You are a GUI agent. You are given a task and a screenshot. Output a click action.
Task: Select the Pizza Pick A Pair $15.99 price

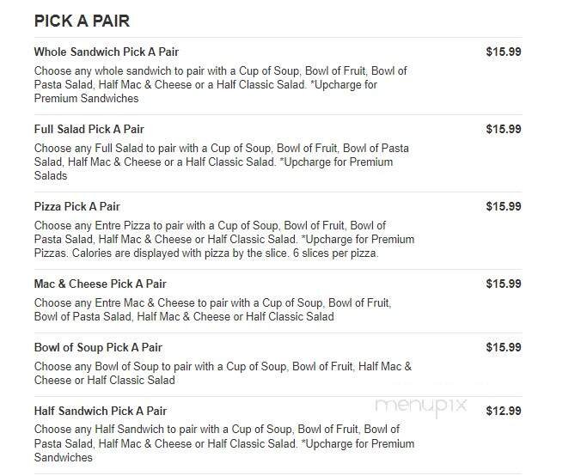click(503, 207)
